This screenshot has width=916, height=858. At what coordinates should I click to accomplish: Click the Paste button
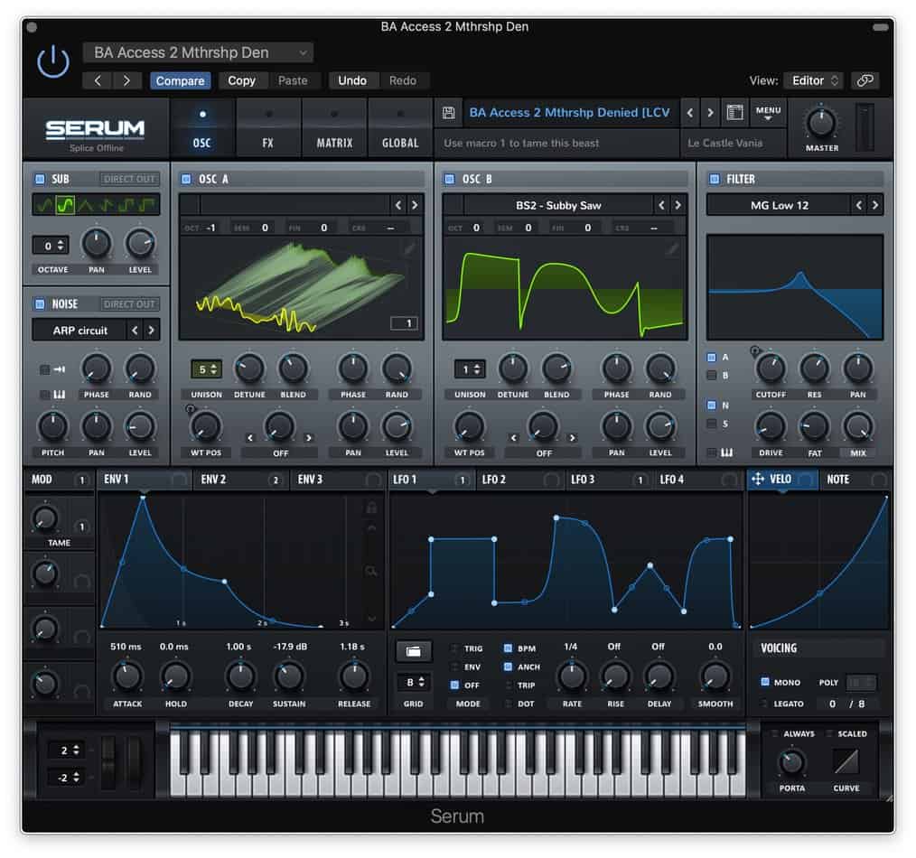click(x=293, y=80)
